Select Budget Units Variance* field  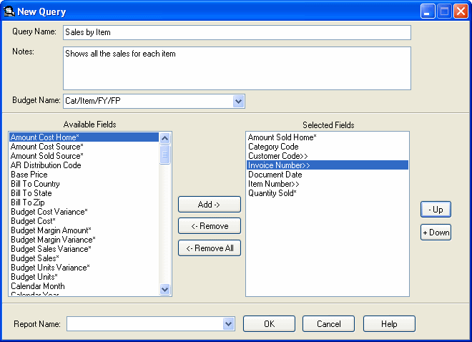coord(84,268)
